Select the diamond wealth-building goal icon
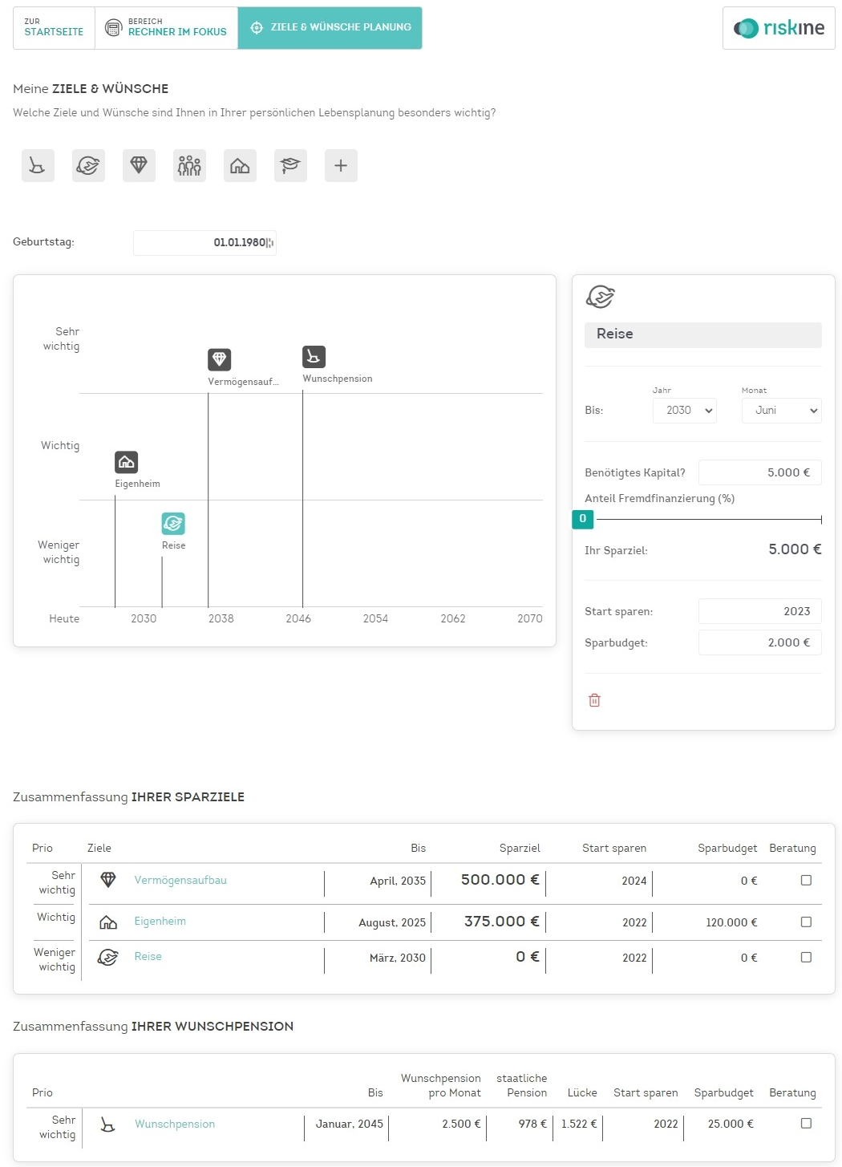This screenshot has width=842, height=1167. [x=139, y=166]
